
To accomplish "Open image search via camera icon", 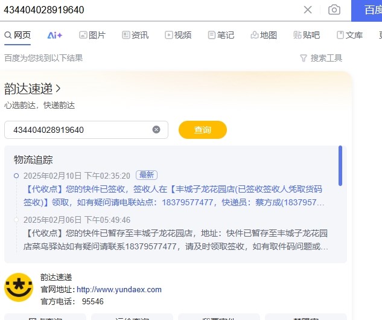I will [334, 10].
